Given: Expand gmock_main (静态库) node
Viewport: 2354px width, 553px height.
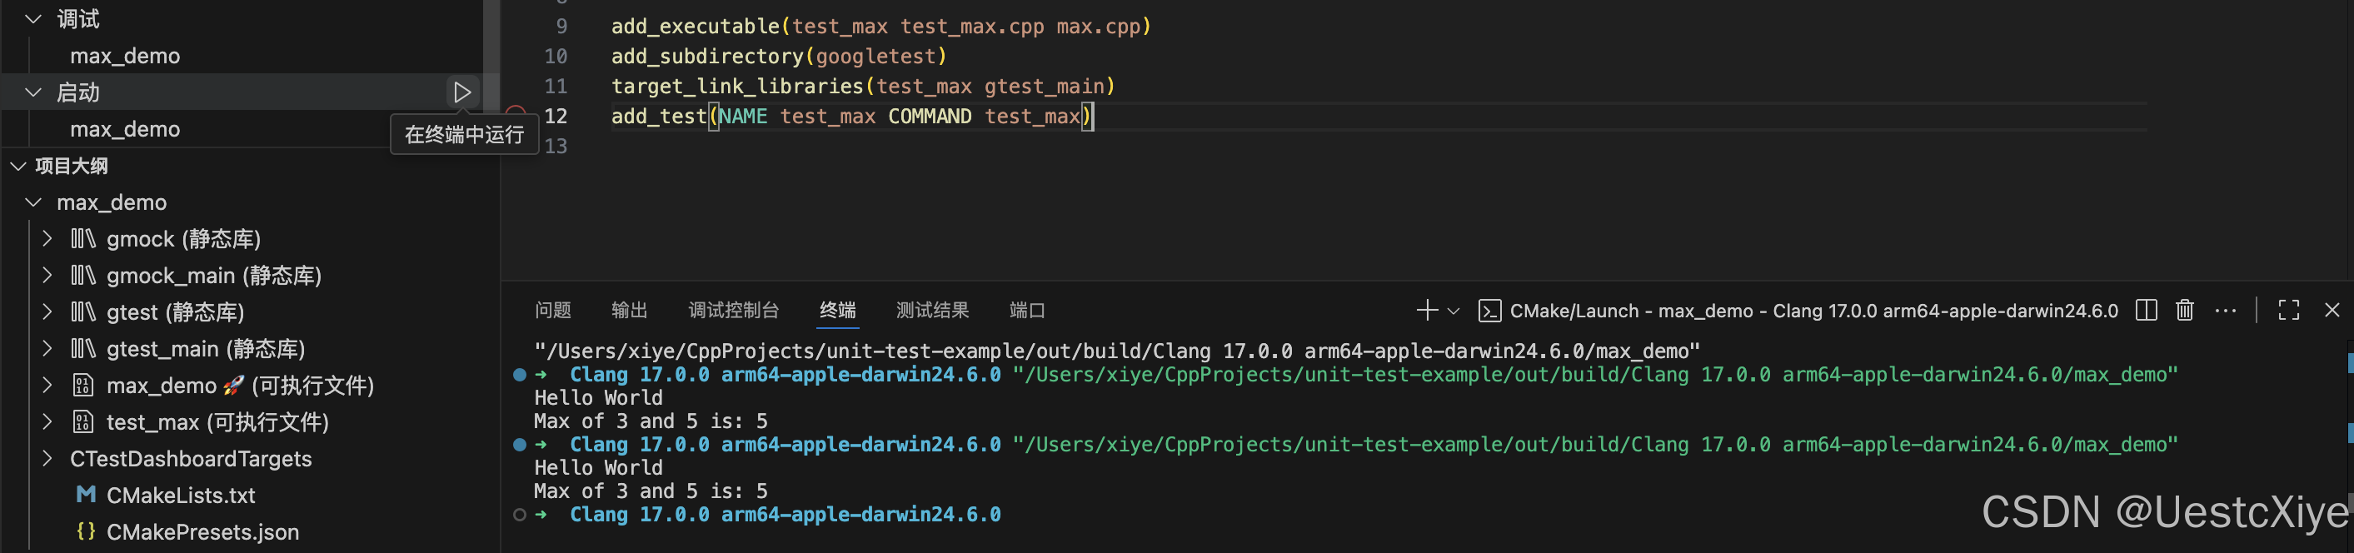Looking at the screenshot, I should (x=47, y=275).
